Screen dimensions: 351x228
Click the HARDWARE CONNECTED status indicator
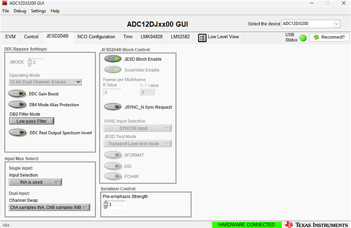(x=247, y=225)
